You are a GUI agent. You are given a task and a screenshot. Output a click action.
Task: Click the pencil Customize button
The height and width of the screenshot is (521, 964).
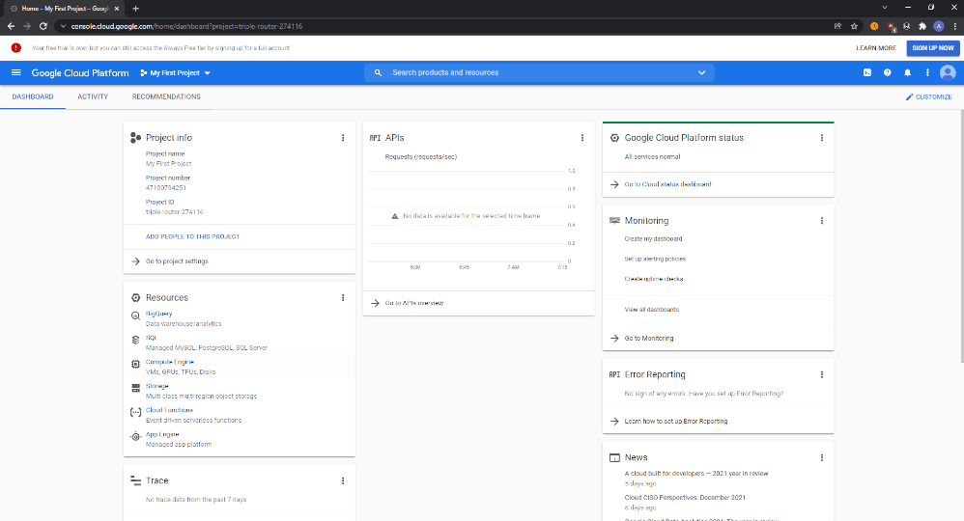coord(928,97)
